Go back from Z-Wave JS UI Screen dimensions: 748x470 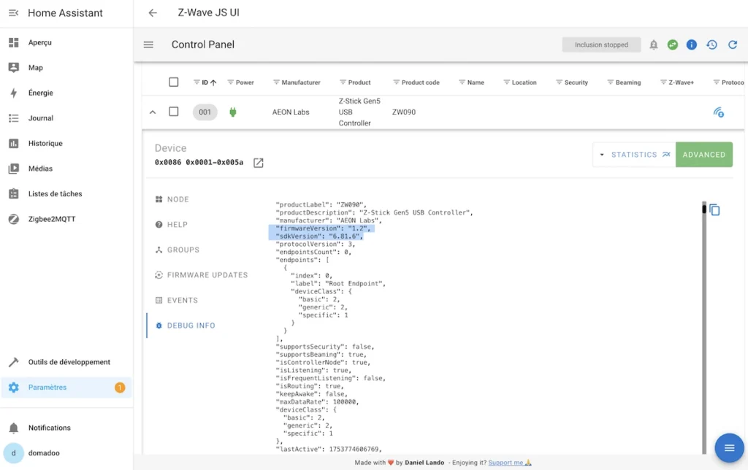[x=153, y=13]
